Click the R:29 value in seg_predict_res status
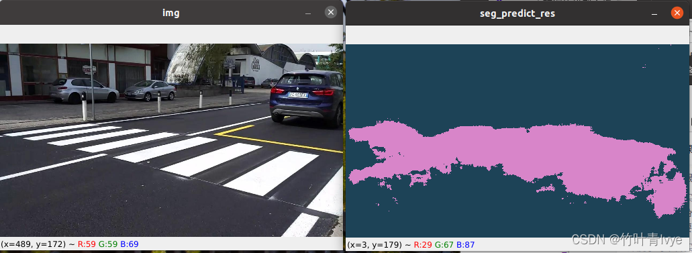Screen dimensions: 692x253 [423, 244]
